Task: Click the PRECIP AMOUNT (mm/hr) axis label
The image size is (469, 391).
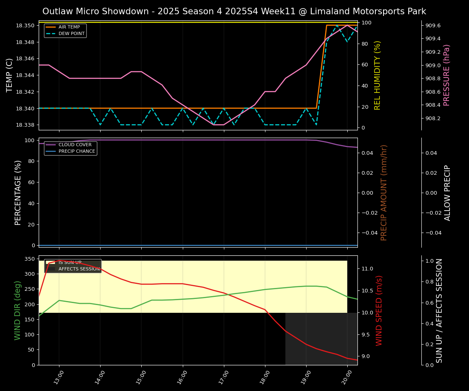Action: (384, 192)
